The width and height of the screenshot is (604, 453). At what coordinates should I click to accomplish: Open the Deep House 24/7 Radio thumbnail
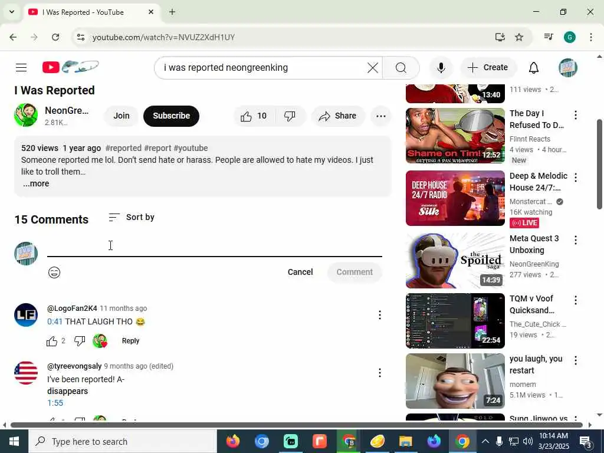455,198
